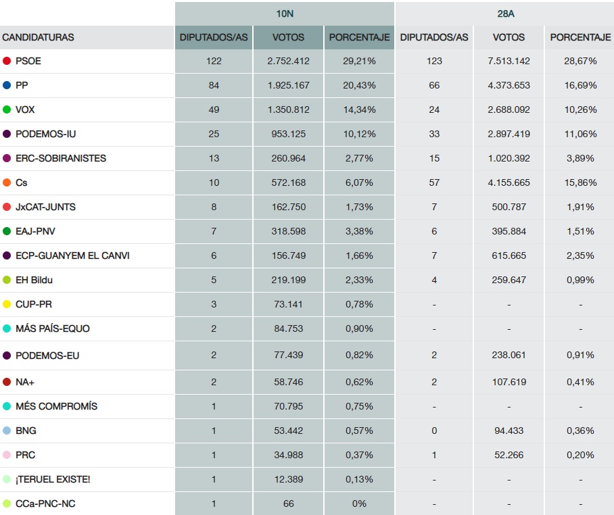Click PODEMOS-IU's 10N vote count 953.125
The width and height of the screenshot is (614, 515).
289,134
